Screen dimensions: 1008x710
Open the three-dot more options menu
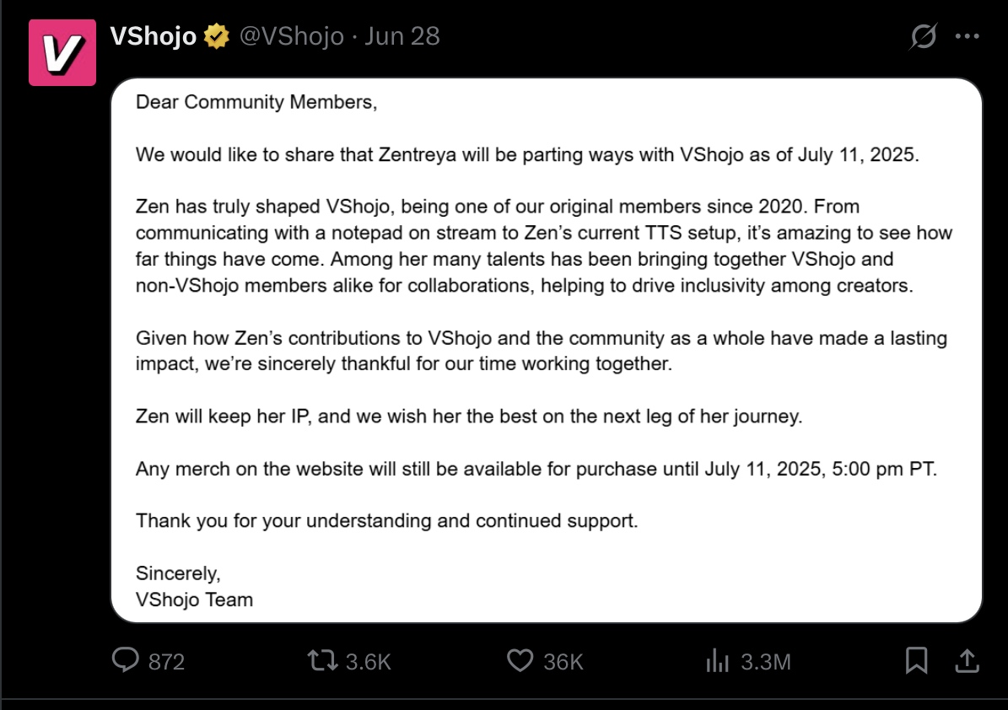click(x=967, y=36)
